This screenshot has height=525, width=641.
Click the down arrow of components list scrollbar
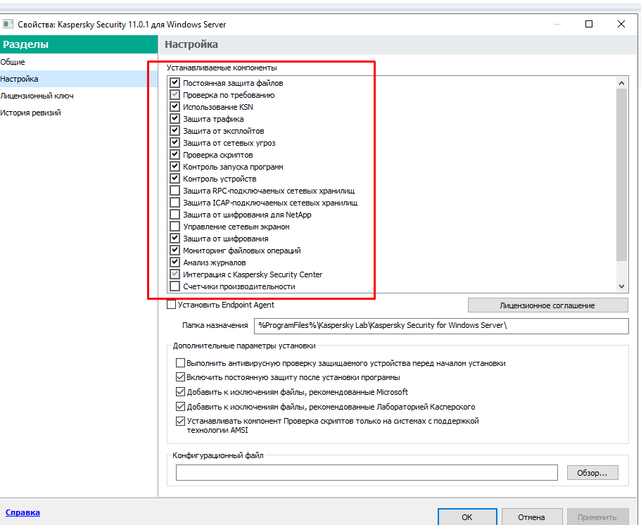pos(622,286)
